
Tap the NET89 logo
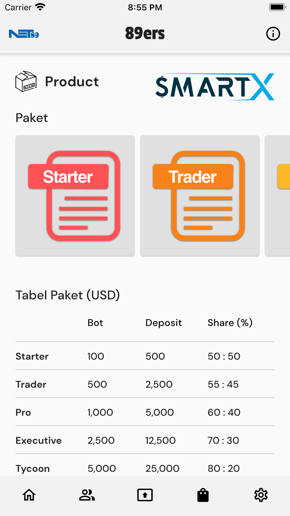(x=24, y=34)
